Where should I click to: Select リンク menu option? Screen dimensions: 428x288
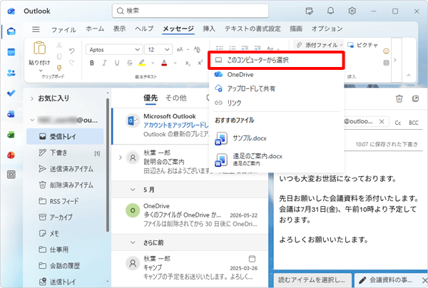276,103
